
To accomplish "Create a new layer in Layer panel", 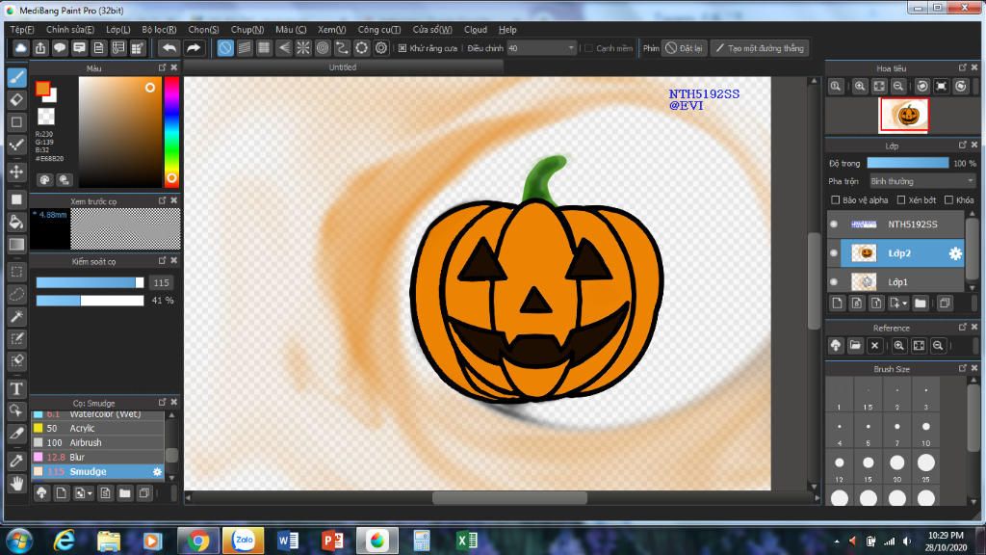I will point(837,304).
